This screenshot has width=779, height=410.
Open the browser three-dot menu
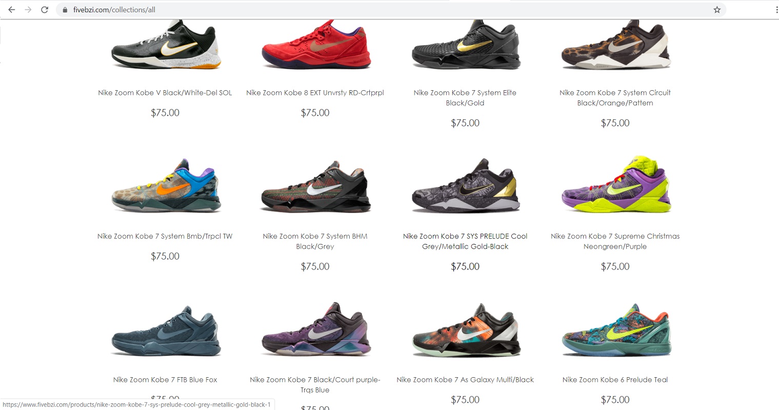tap(776, 10)
